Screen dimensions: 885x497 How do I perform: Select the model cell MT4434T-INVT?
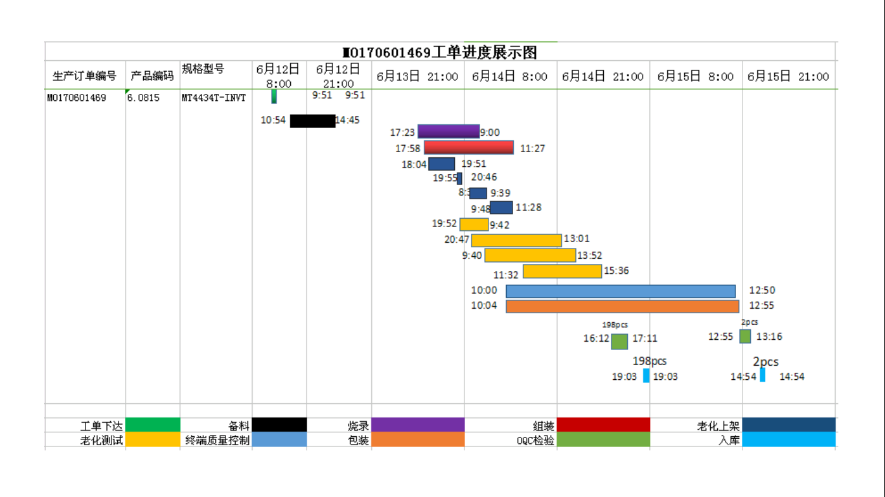tap(214, 98)
